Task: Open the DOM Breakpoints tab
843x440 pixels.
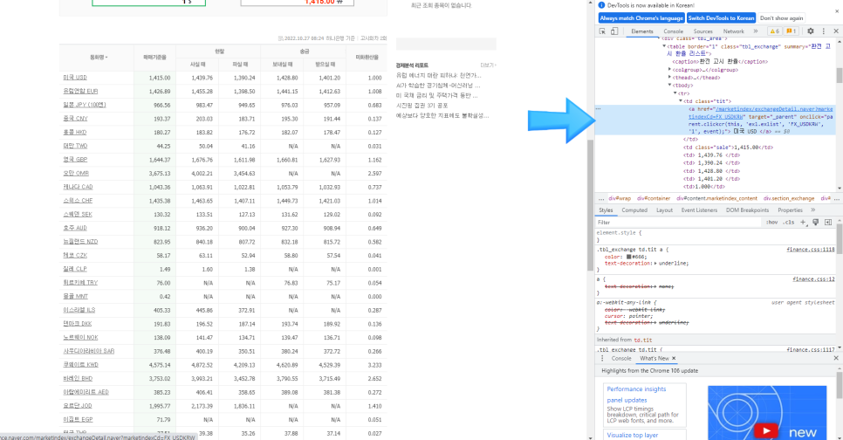Action: (747, 210)
